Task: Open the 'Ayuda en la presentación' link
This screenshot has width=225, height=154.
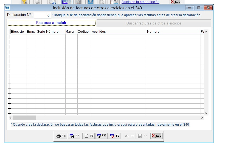Action: 140,2
